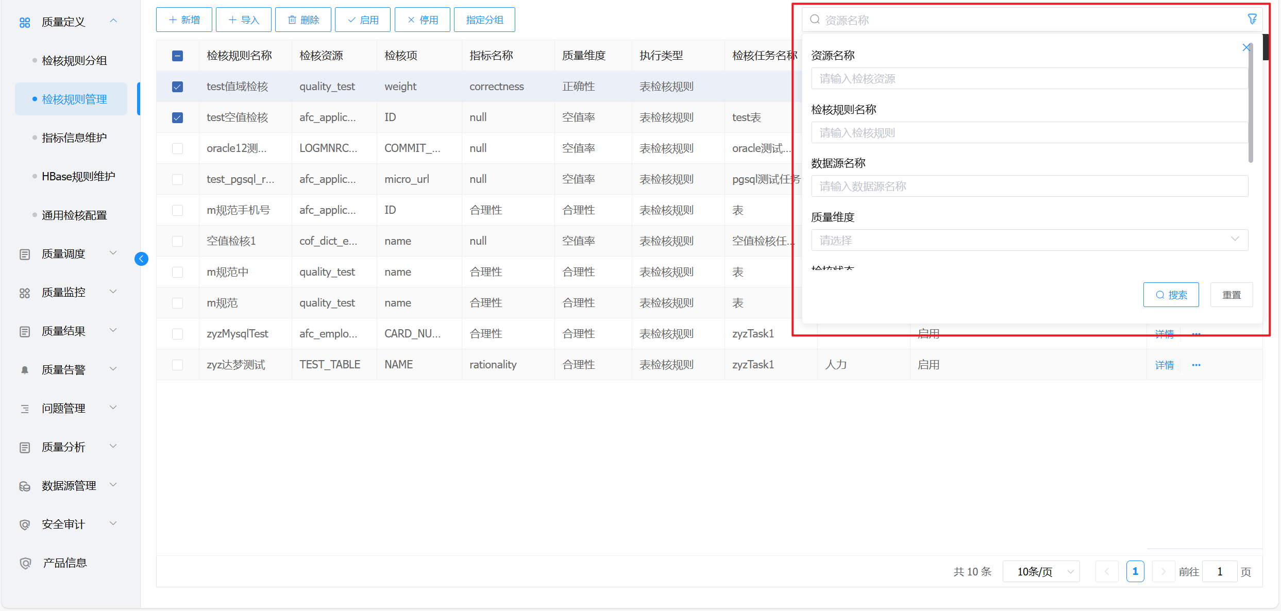Close the advanced search panel with X

coord(1246,48)
